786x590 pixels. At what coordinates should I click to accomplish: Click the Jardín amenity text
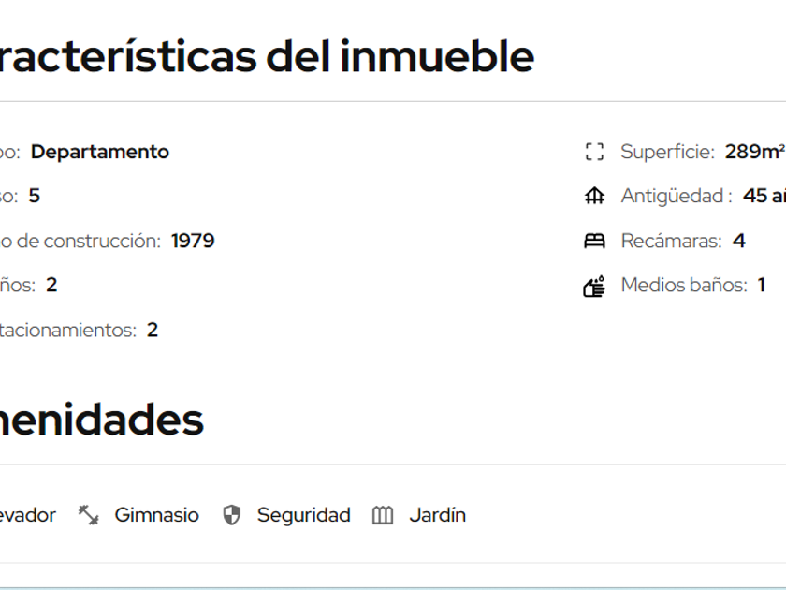pos(437,515)
